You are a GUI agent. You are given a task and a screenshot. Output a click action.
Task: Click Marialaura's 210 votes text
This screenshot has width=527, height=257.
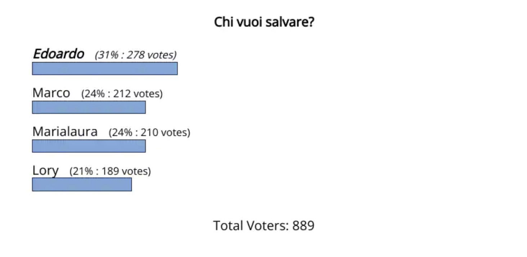pos(149,132)
